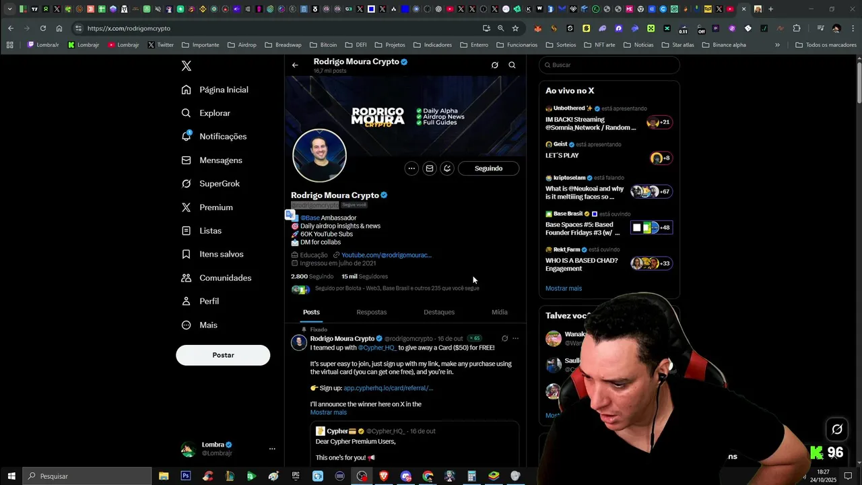Click the Seguindo button
The image size is (862, 485).
pos(489,168)
